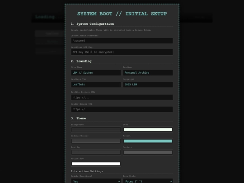Open the Text color picker

[148, 130]
